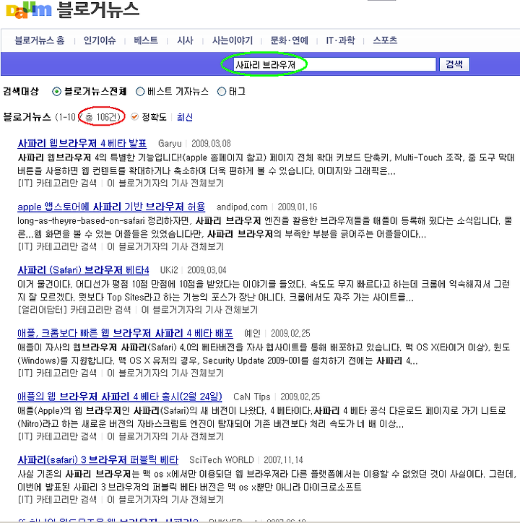Go to 베스트 section
Viewport: 520px width, 523px height.
[x=146, y=40]
